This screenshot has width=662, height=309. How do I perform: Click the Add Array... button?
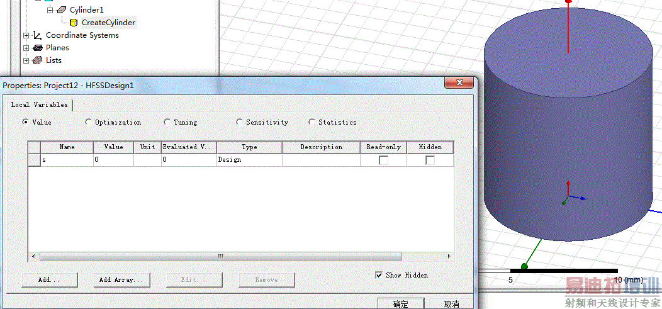pyautogui.click(x=121, y=279)
